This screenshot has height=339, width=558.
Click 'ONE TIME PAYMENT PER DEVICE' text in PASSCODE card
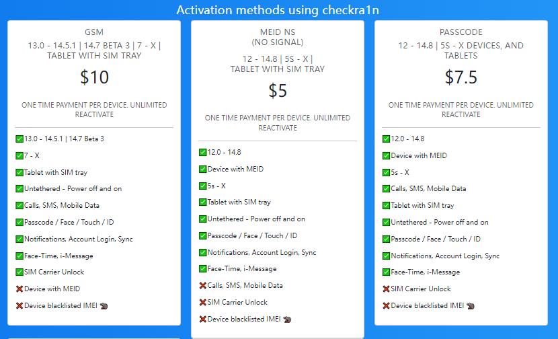tap(440, 105)
